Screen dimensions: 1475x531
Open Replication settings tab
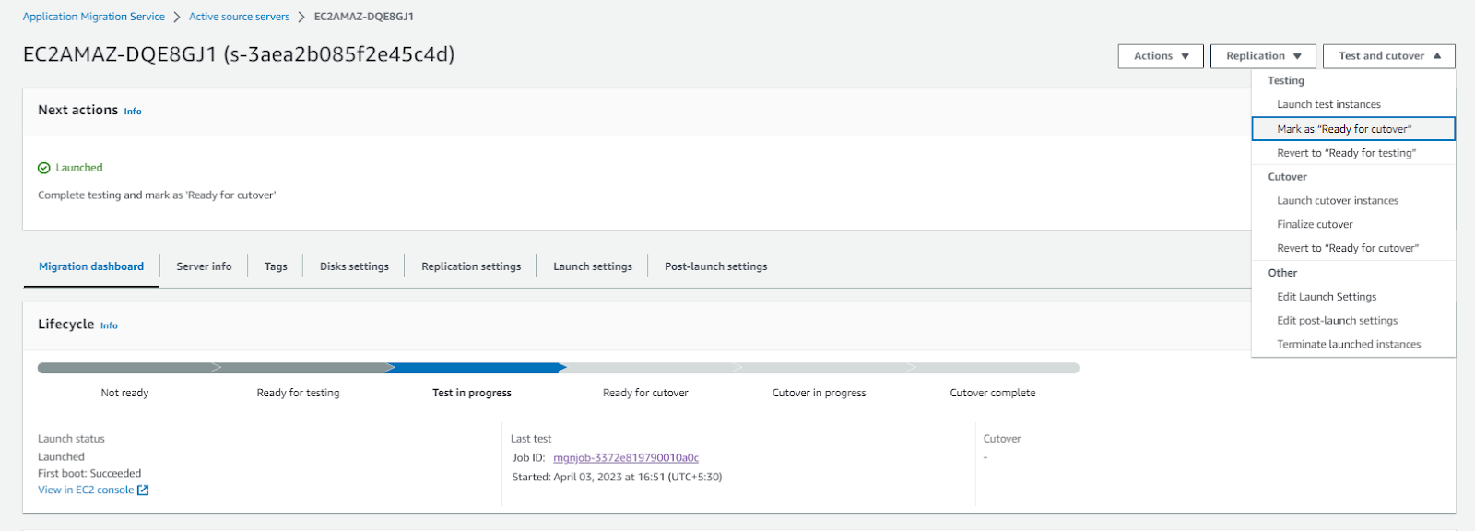click(x=471, y=266)
